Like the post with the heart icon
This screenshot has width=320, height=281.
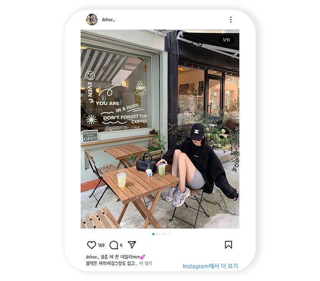pos(91,245)
